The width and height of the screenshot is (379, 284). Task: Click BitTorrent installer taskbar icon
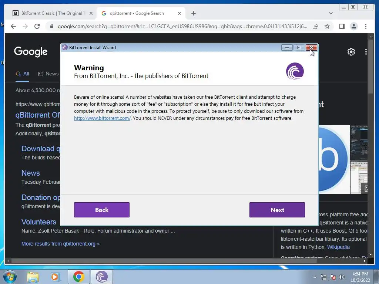pyautogui.click(x=101, y=277)
